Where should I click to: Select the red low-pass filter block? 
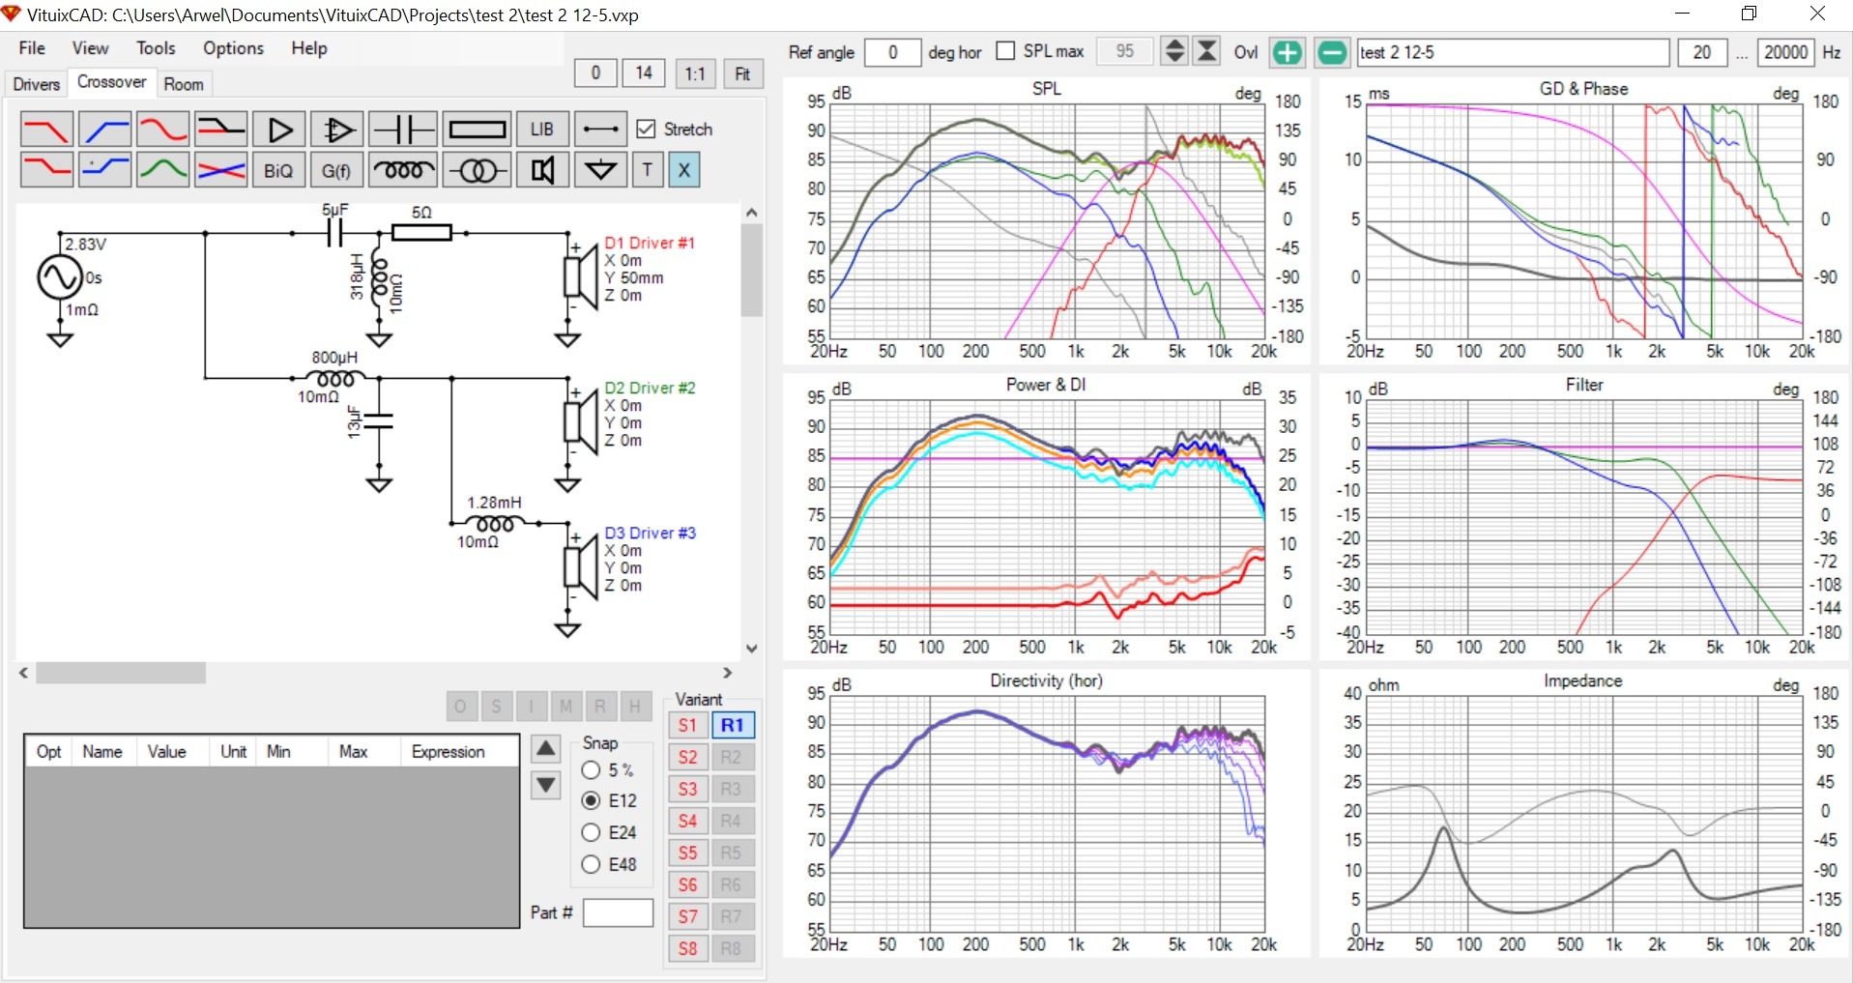46,129
